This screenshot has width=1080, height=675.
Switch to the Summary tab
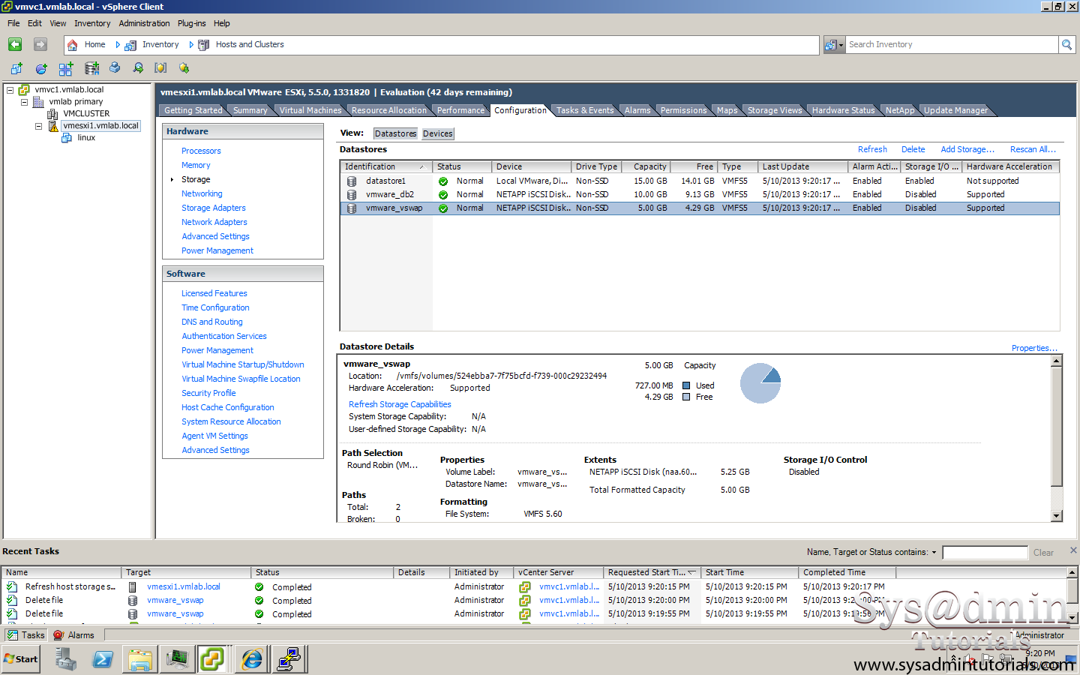coord(250,110)
